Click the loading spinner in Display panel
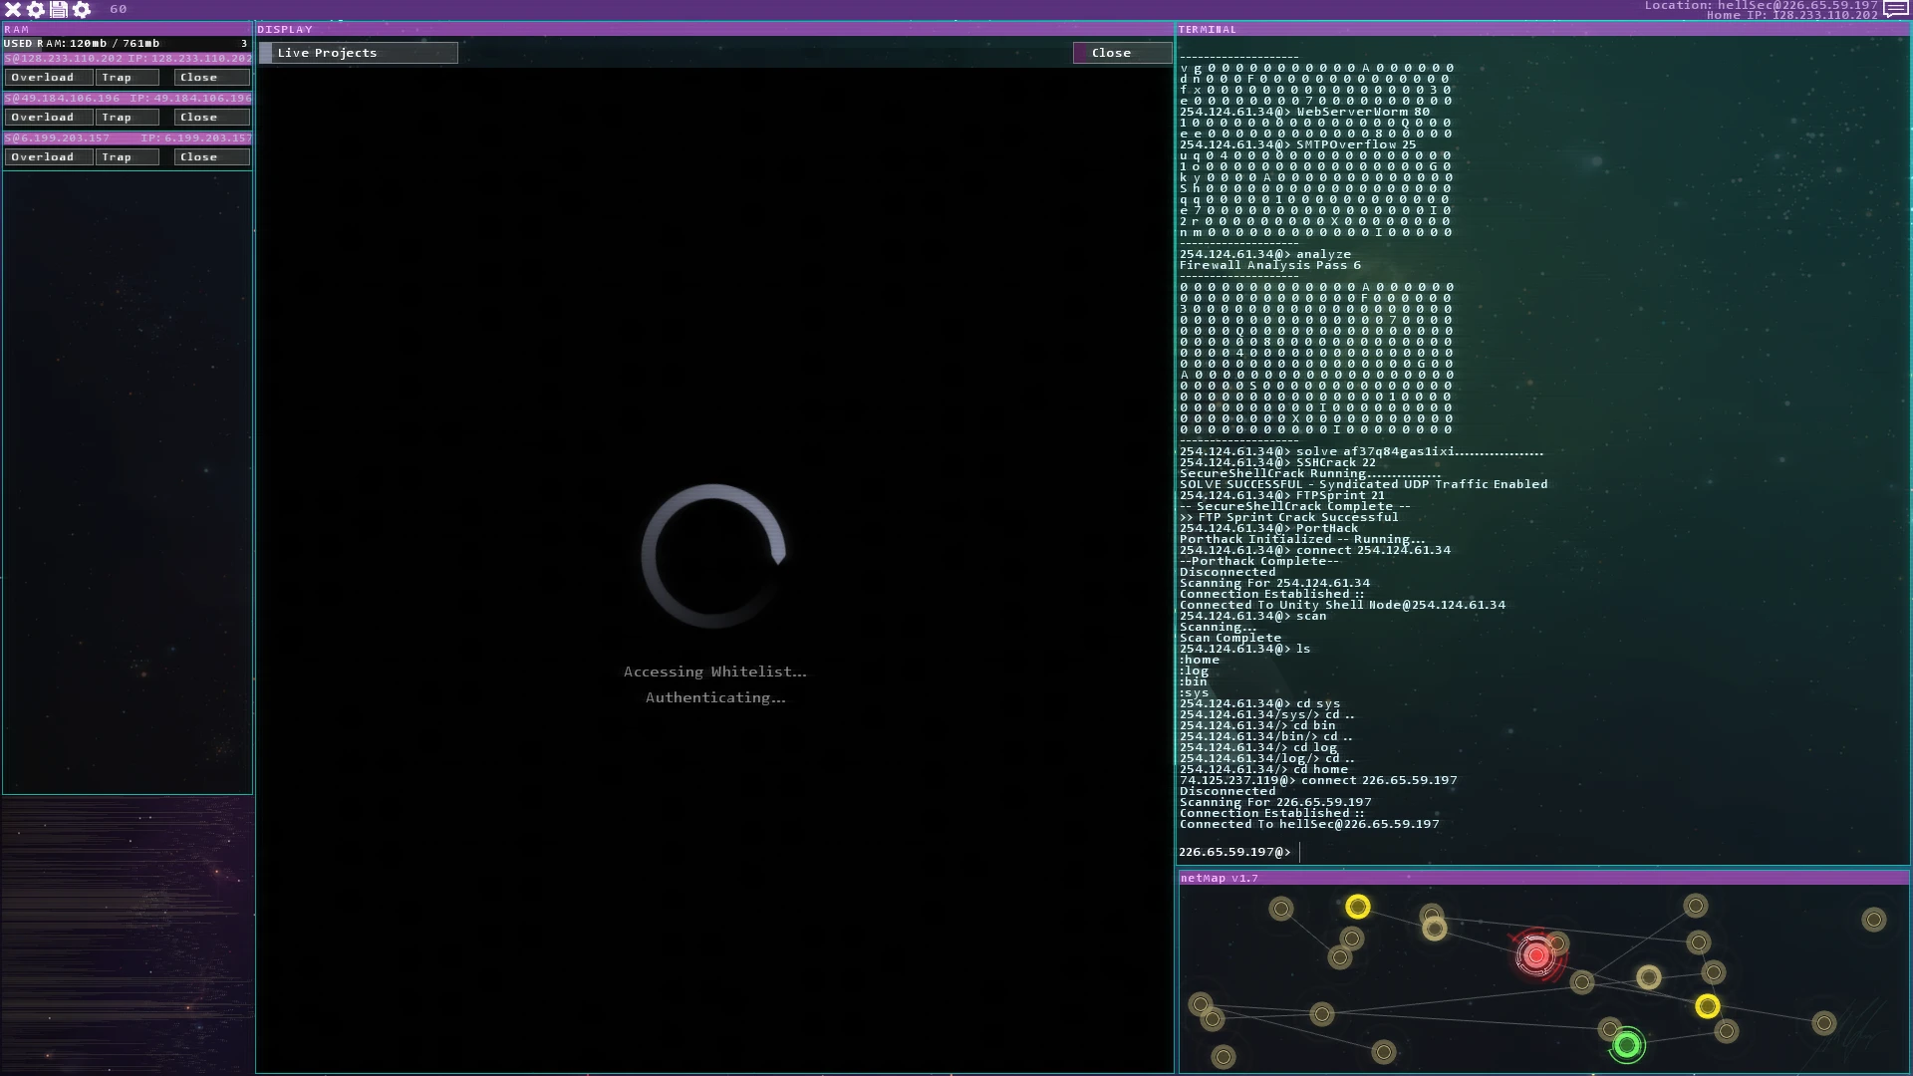The height and width of the screenshot is (1076, 1913). pyautogui.click(x=713, y=556)
